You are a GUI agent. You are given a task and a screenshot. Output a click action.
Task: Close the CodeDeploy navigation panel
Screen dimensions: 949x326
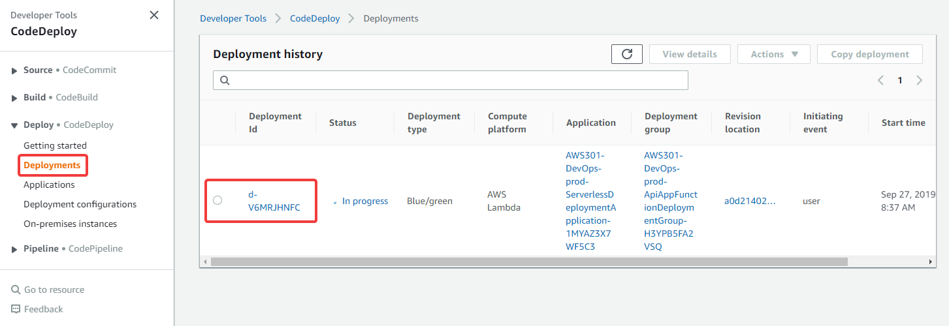point(154,15)
